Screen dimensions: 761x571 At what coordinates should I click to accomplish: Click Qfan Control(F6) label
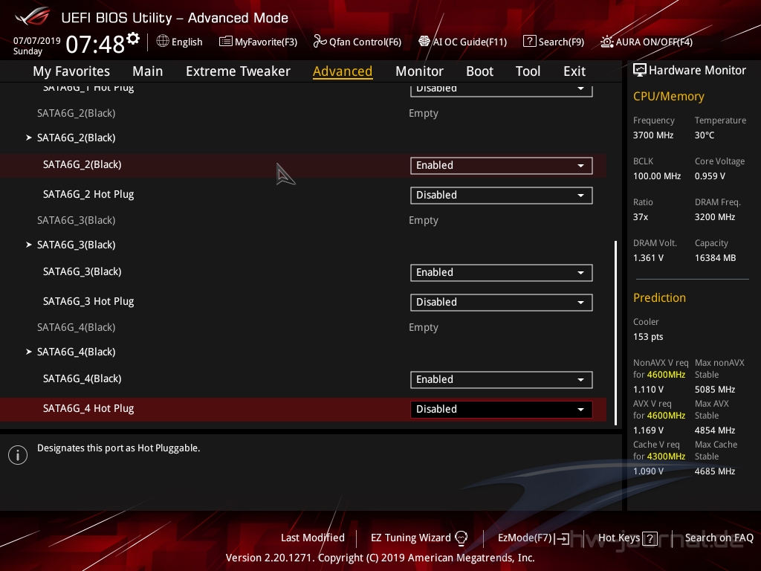point(365,42)
